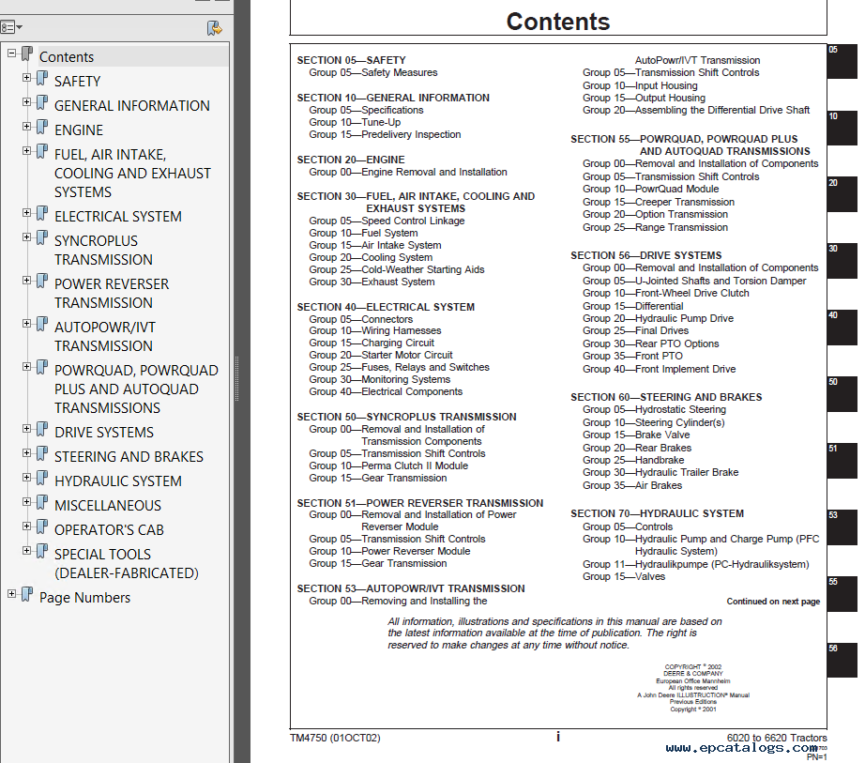
Task: Click the AUTOPOWR/IVT bookmark icon
Action: tap(42, 324)
